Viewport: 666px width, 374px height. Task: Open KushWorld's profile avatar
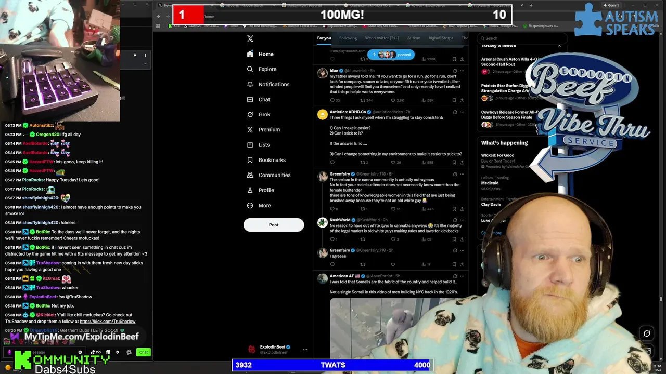[323, 222]
